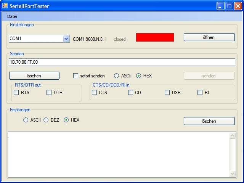Toggle the CTS checkbox

94,92
